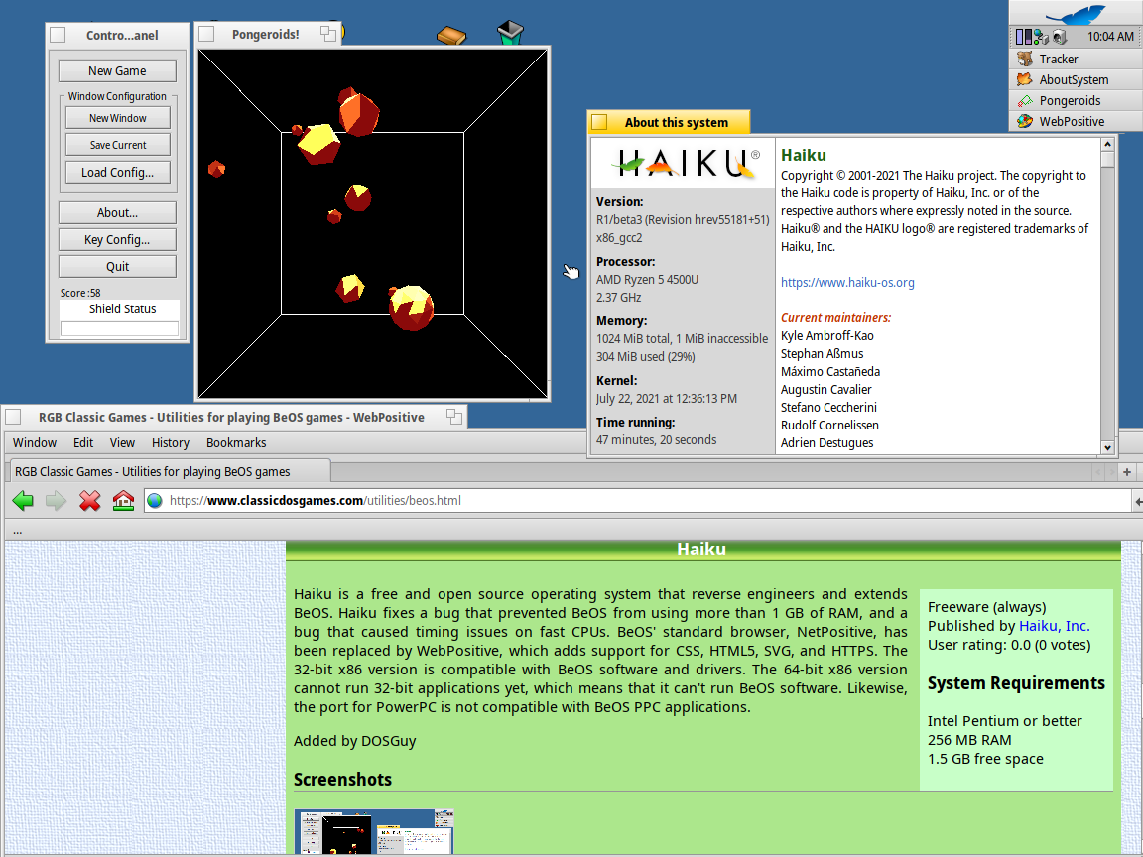Click the About window scrollbar thumb
Image resolution: width=1143 pixels, height=857 pixels.
tap(1108, 160)
